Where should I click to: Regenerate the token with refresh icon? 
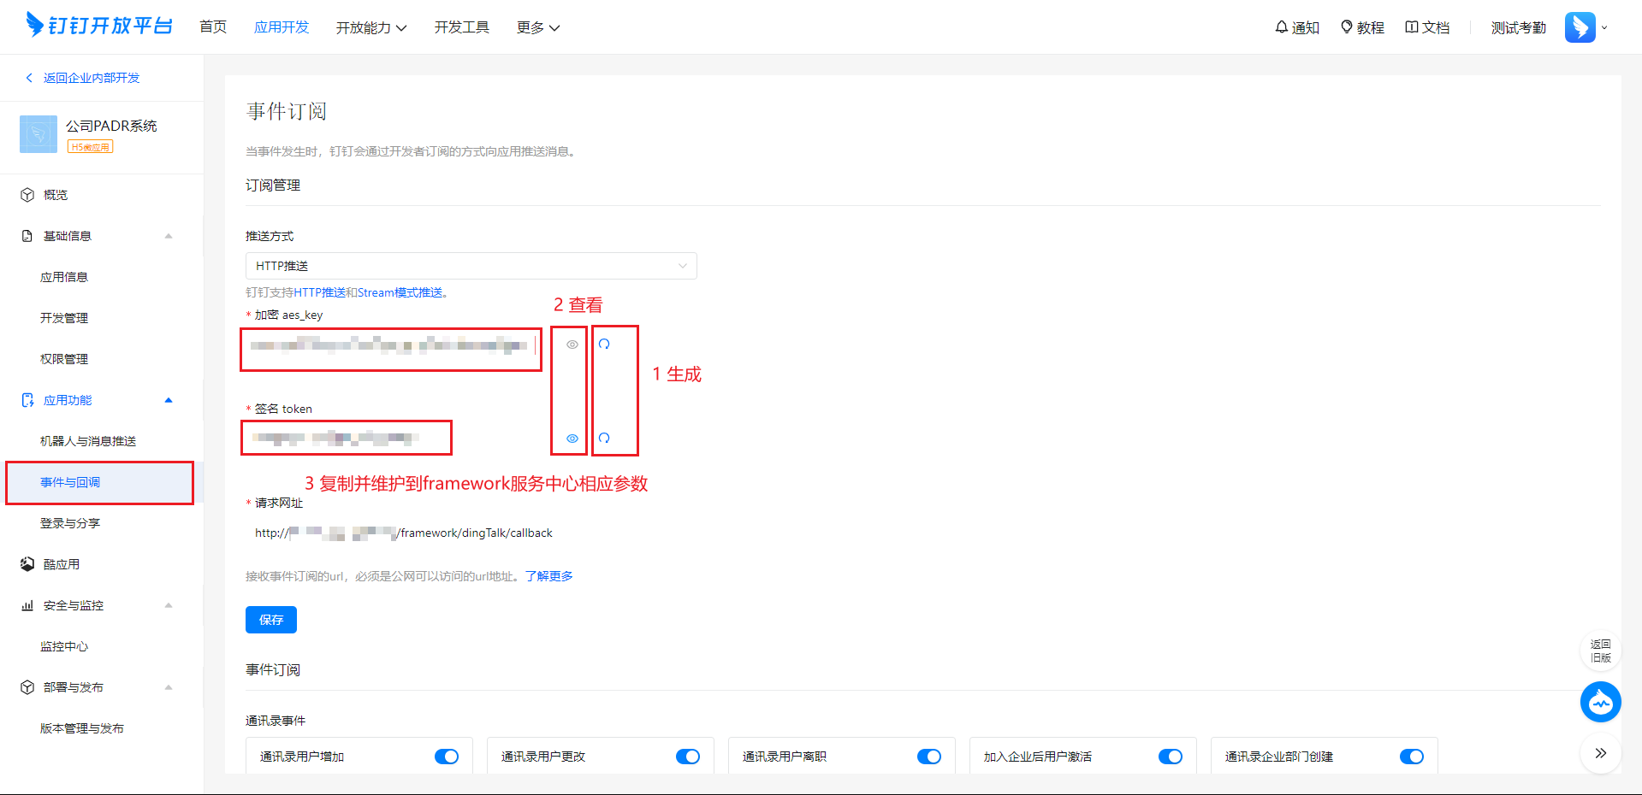[604, 438]
